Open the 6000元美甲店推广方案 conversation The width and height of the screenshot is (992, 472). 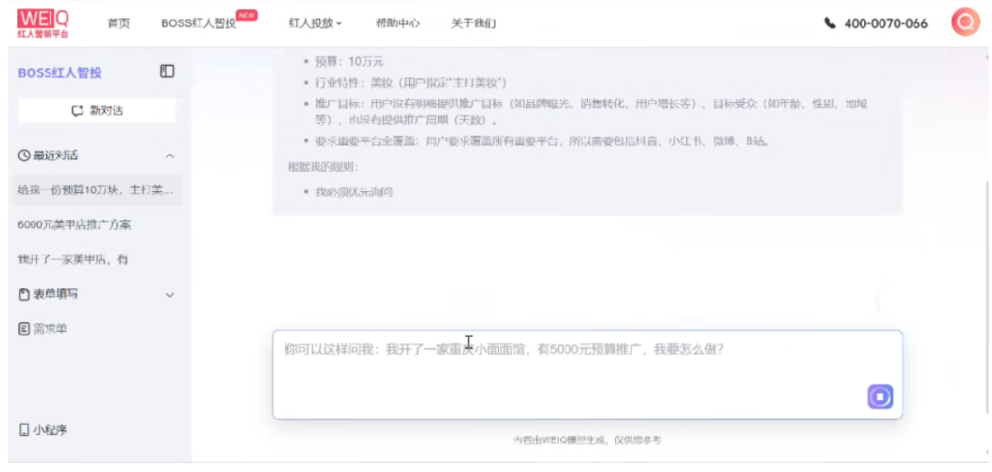(x=74, y=224)
